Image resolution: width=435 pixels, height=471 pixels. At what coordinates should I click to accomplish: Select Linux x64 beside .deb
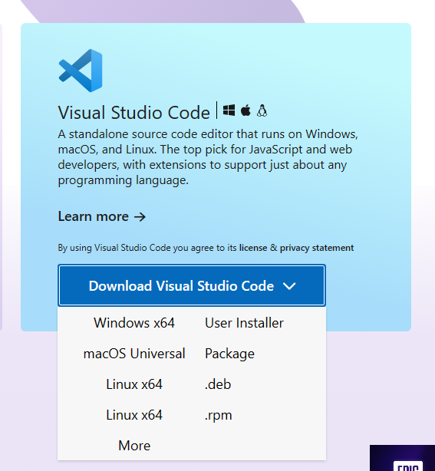point(134,384)
